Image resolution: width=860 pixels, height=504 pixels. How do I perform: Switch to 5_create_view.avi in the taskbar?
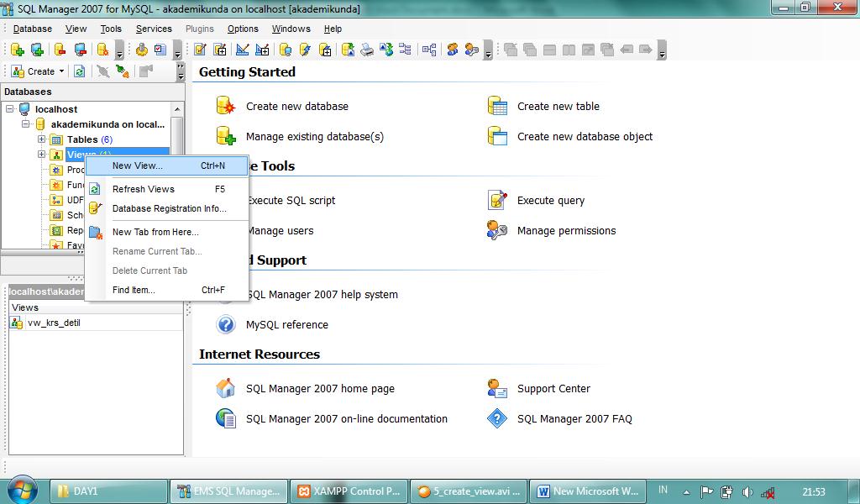tap(469, 491)
